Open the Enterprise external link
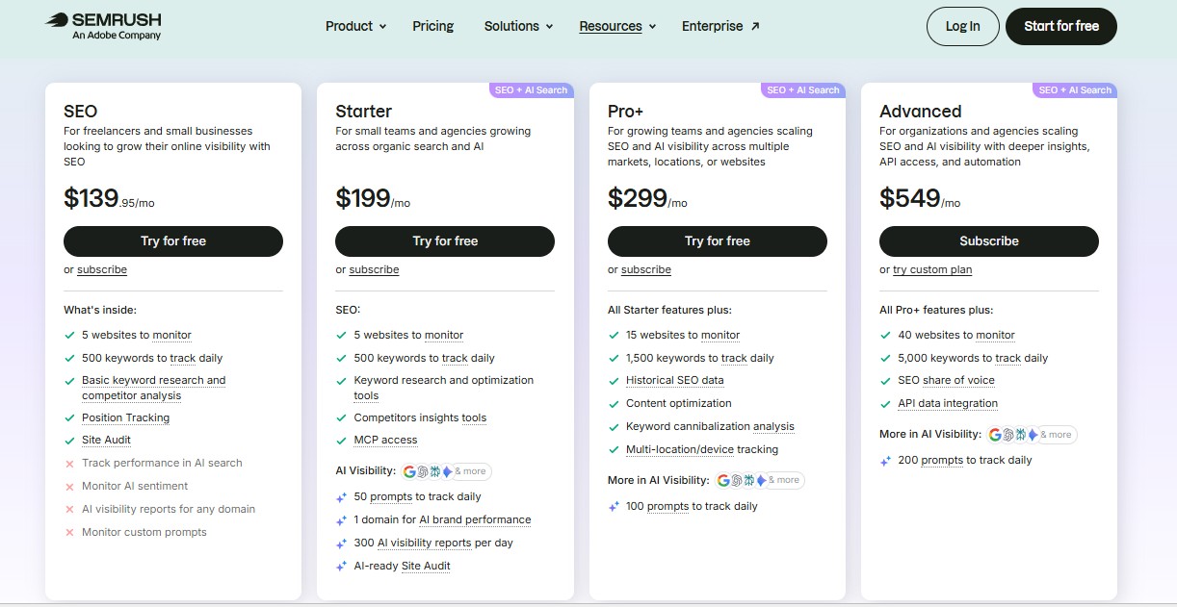The width and height of the screenshot is (1177, 607). pyautogui.click(x=720, y=26)
